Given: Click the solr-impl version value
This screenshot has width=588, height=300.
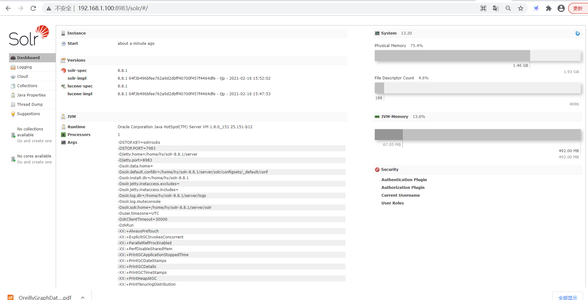Looking at the screenshot, I should click(194, 78).
